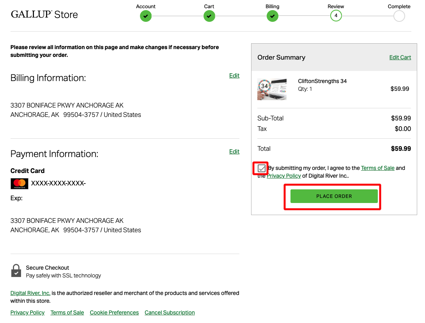Click the Qty: 1 text

tap(305, 89)
